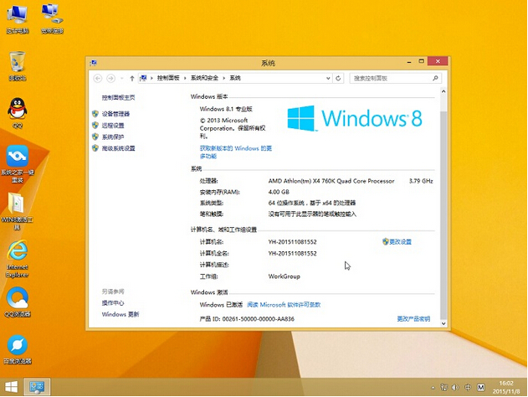Viewport: 528px width, 397px height.
Task: Open the 设备管理器 link in sidebar
Action: point(115,114)
